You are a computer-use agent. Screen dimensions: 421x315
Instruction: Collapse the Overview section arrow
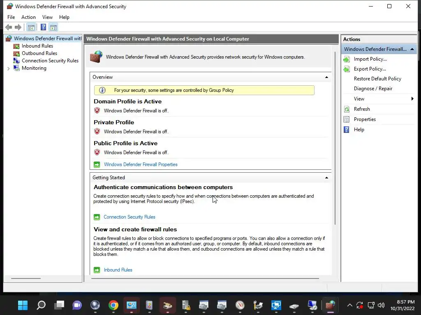pos(326,77)
